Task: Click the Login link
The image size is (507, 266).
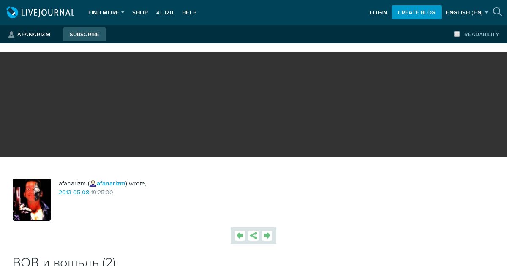Action: [379, 13]
